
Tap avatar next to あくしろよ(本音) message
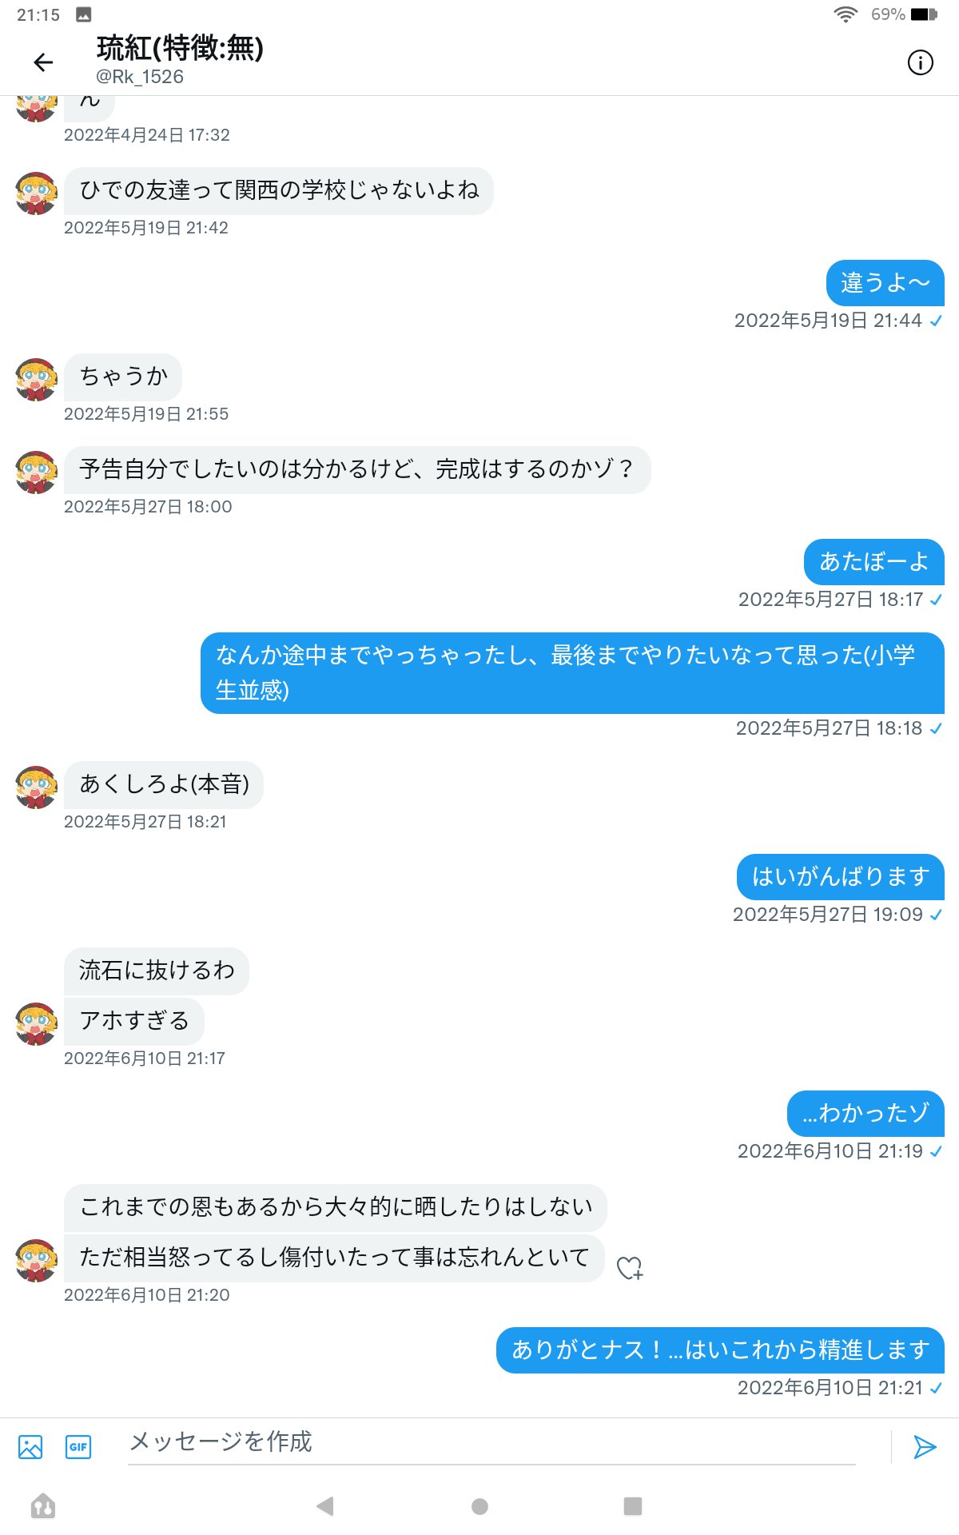pos(37,787)
